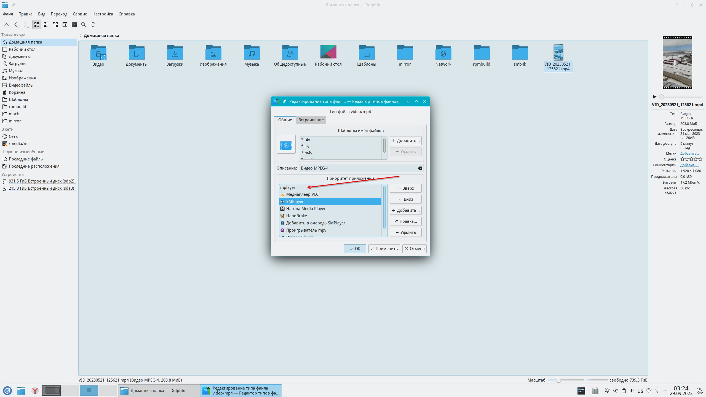Open the split view toolbar icon
706x397 pixels.
tap(65, 25)
